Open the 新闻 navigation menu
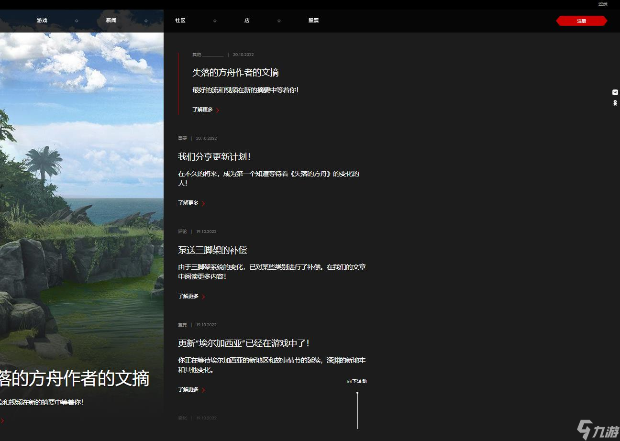 tap(111, 21)
